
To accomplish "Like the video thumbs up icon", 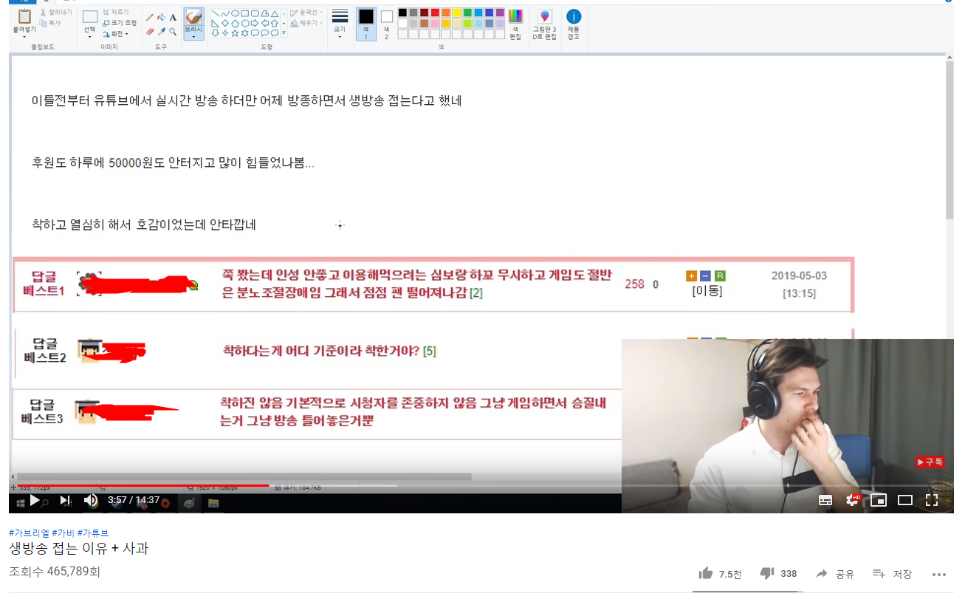I will point(706,573).
